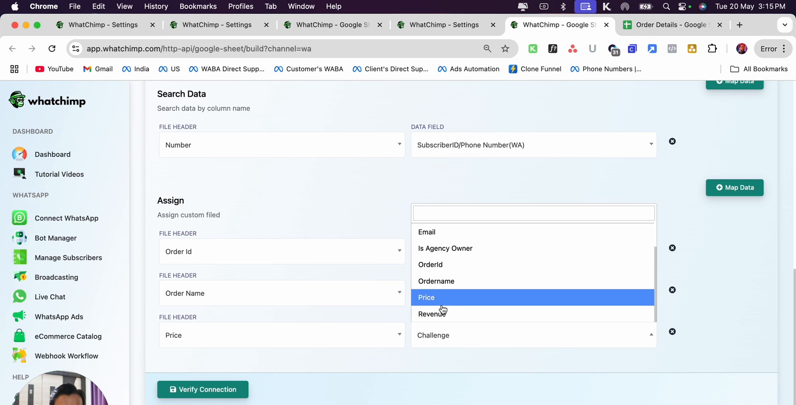796x405 pixels.
Task: Click the dropdown list scrollbar
Action: point(656,284)
